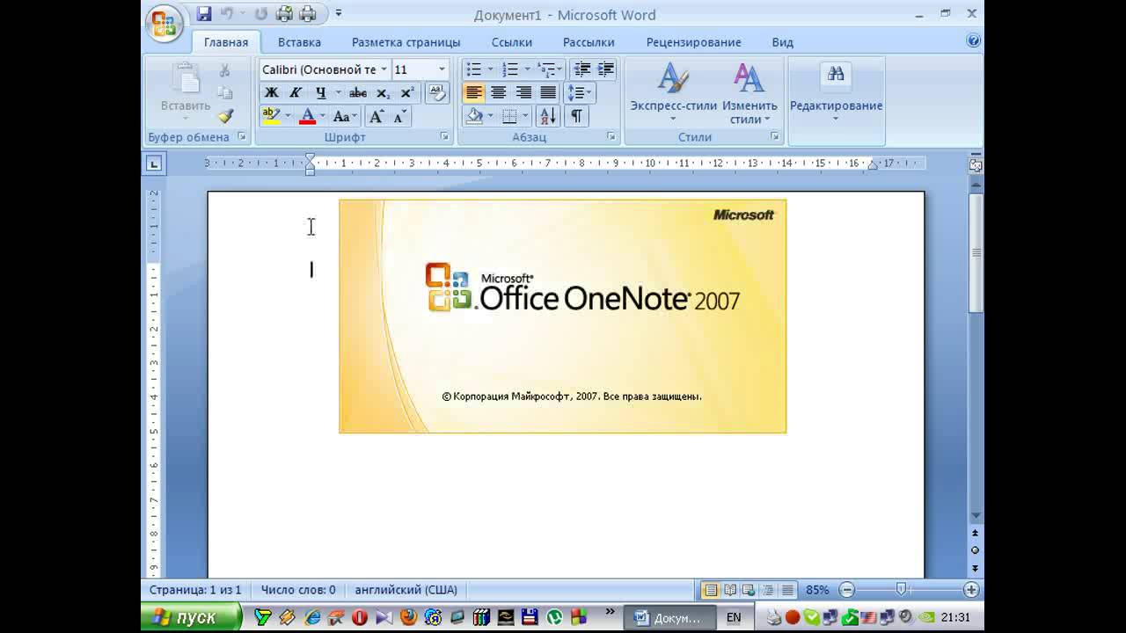The image size is (1126, 633).
Task: Open the line spacing dropdown
Action: (581, 93)
